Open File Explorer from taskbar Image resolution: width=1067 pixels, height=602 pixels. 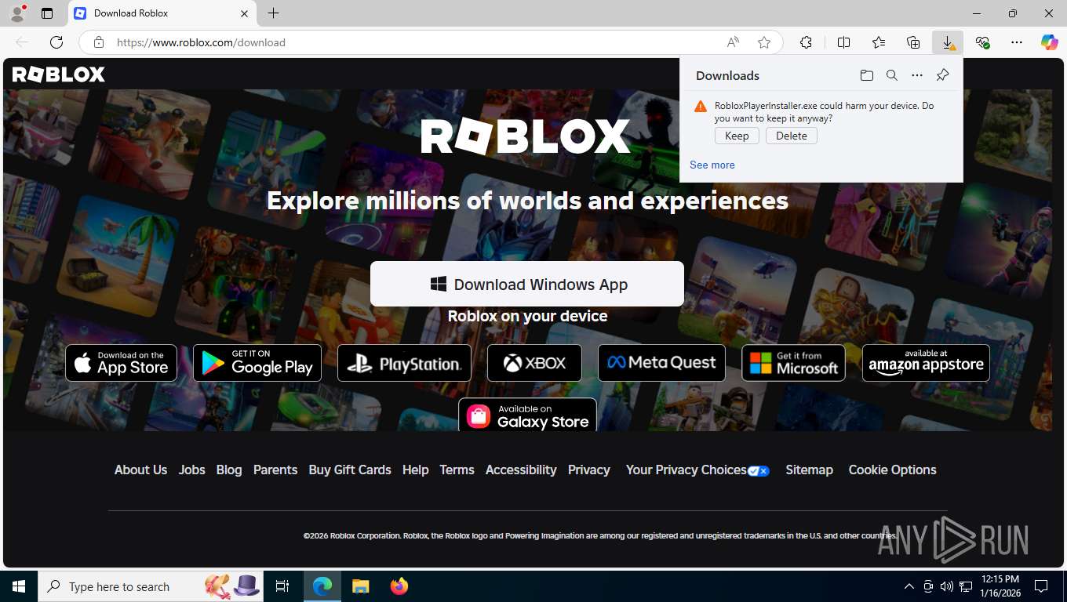click(x=360, y=586)
